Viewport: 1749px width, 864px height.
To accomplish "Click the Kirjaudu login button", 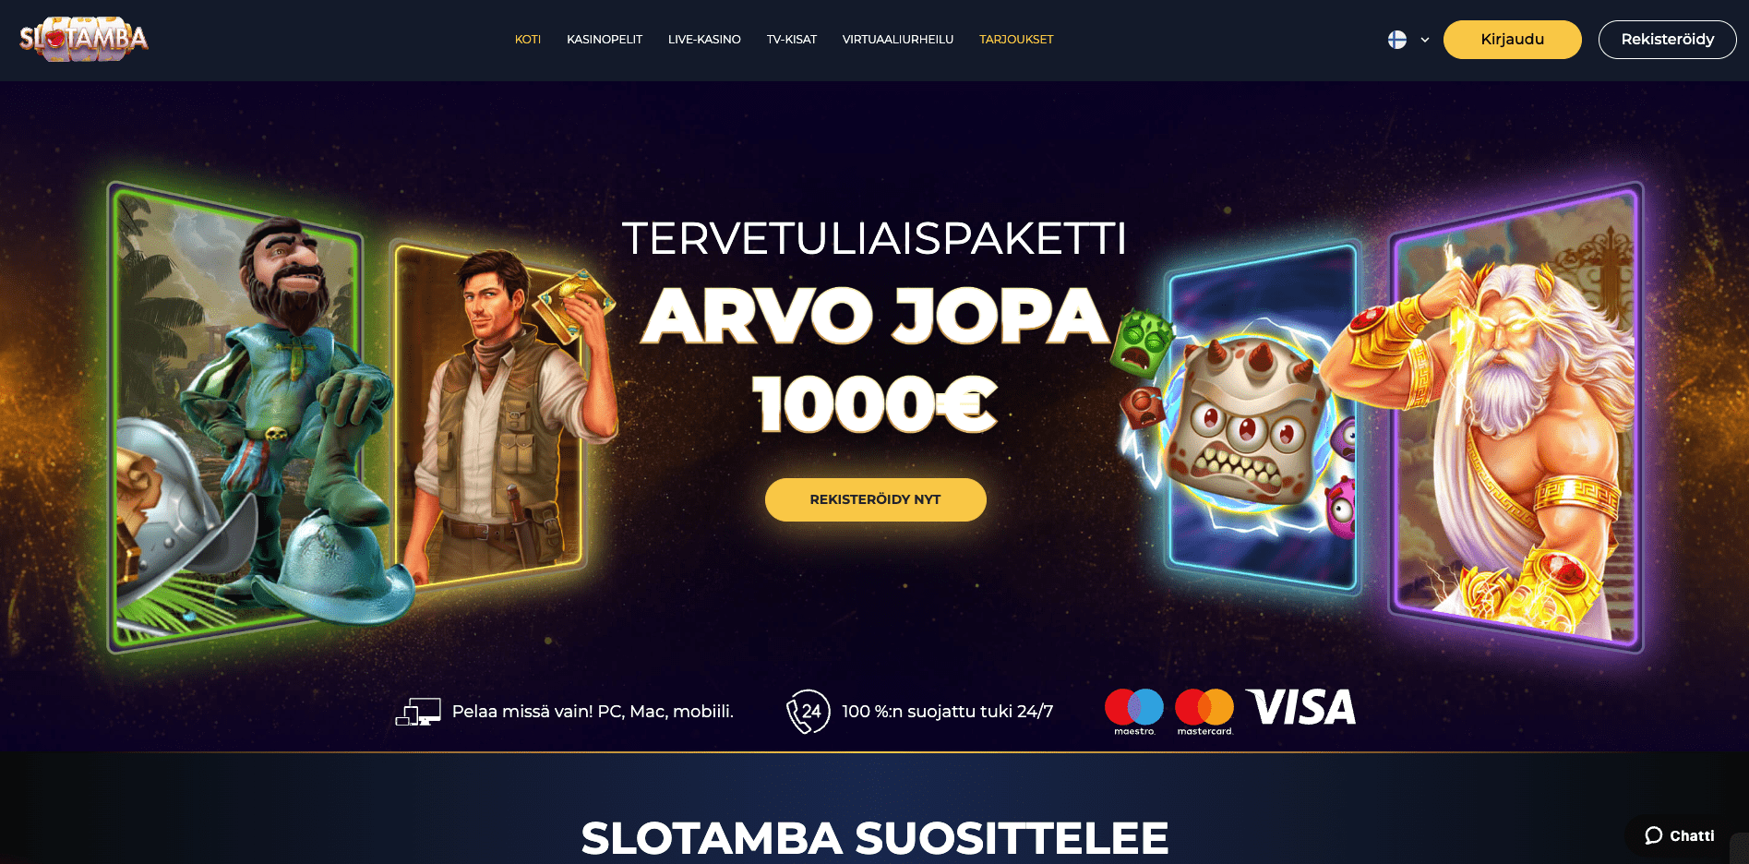I will tap(1513, 40).
